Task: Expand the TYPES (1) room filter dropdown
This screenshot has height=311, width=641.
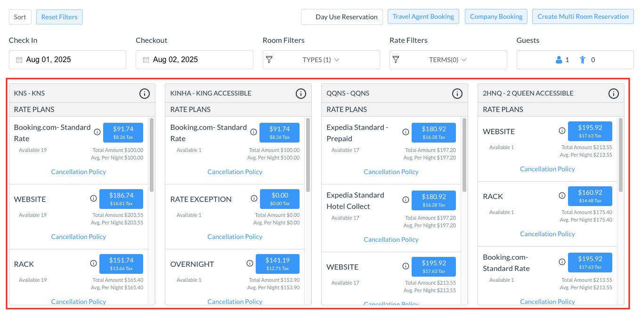Action: tap(321, 60)
